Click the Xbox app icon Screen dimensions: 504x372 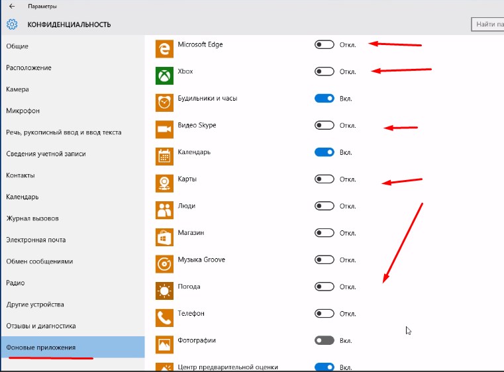pyautogui.click(x=164, y=76)
